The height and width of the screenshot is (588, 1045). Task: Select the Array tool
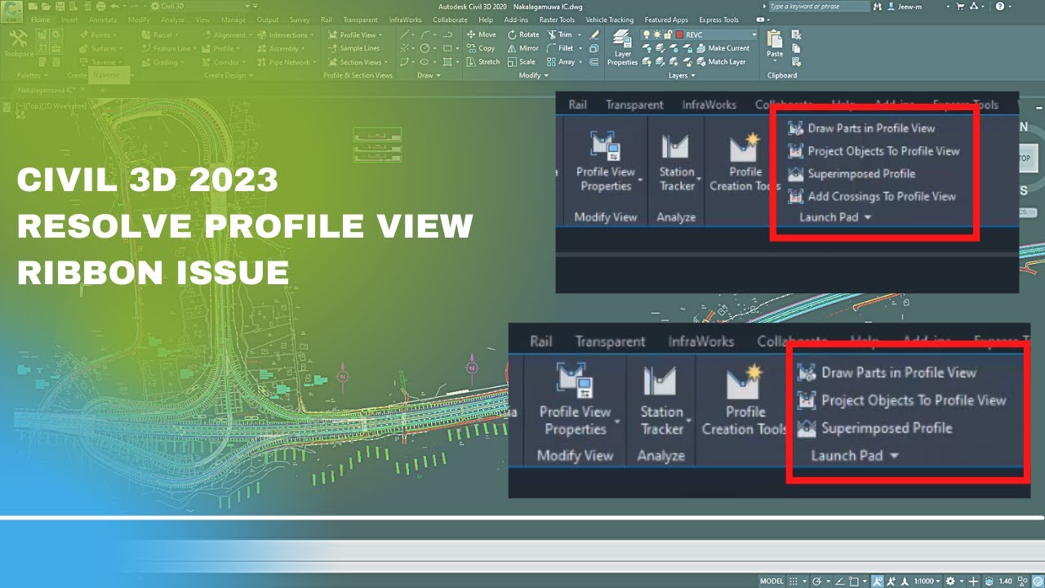click(560, 62)
